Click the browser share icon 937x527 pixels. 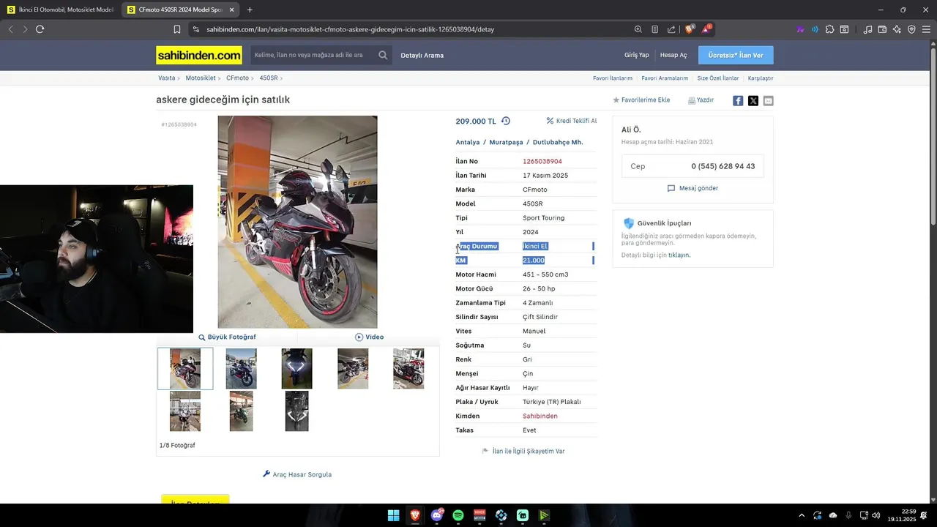click(671, 29)
